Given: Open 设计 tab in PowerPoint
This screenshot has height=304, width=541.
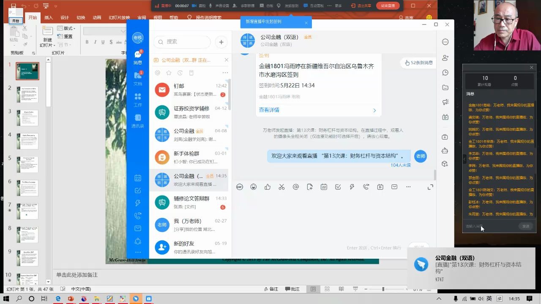Looking at the screenshot, I should (x=65, y=18).
